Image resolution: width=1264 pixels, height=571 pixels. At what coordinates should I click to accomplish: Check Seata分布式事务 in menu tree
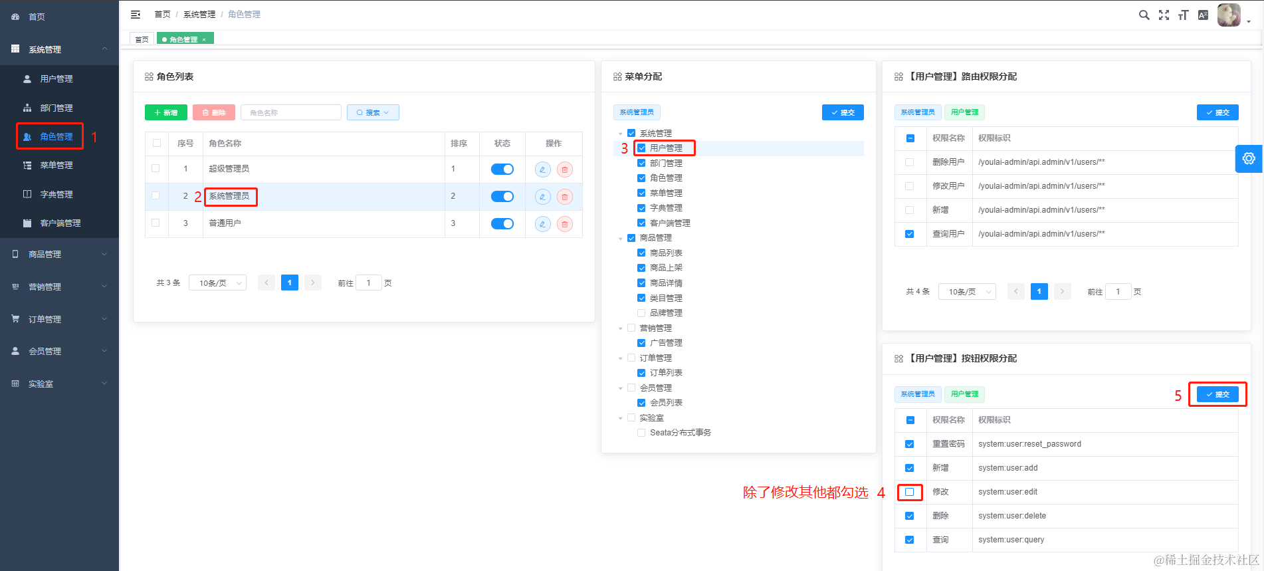[x=641, y=433]
